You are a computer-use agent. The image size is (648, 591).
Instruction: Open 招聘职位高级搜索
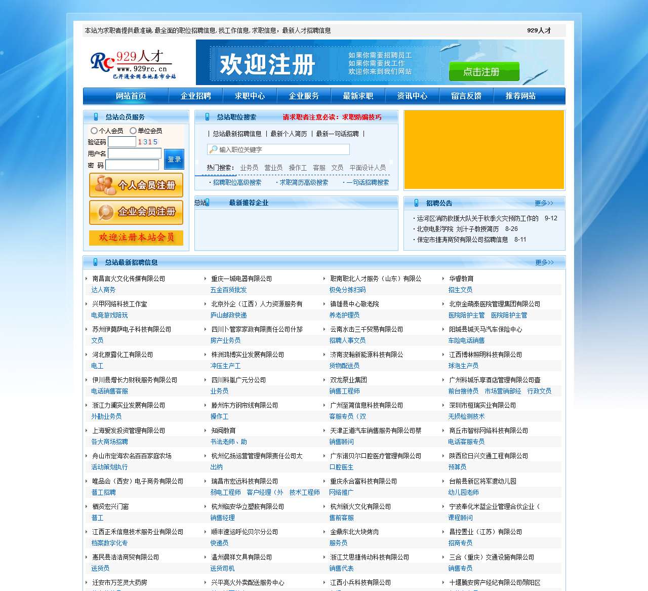[x=237, y=182]
